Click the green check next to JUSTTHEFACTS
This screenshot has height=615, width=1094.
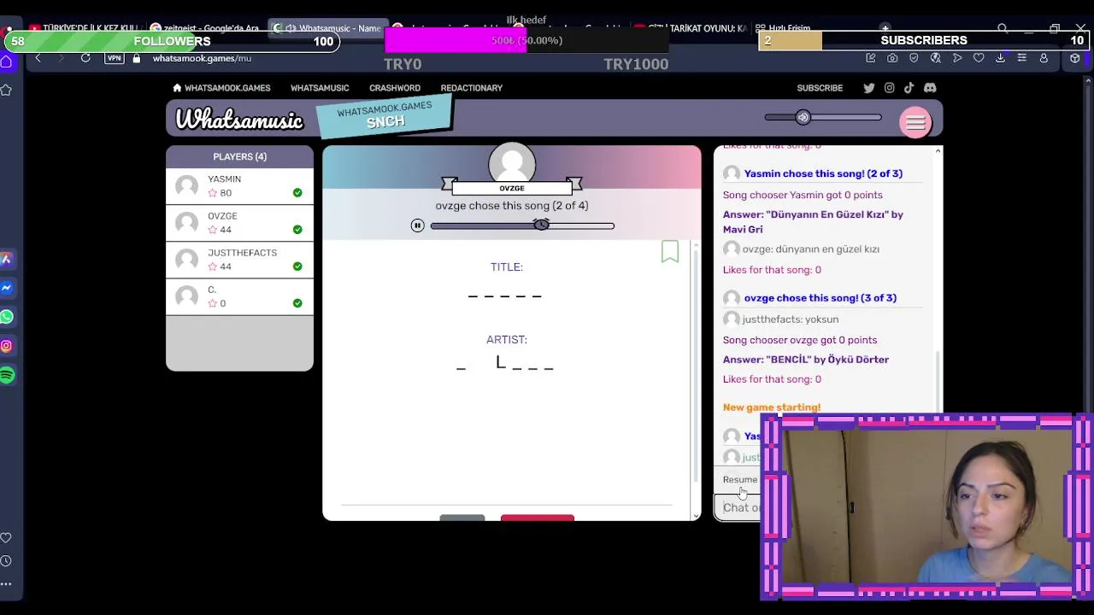pos(297,266)
